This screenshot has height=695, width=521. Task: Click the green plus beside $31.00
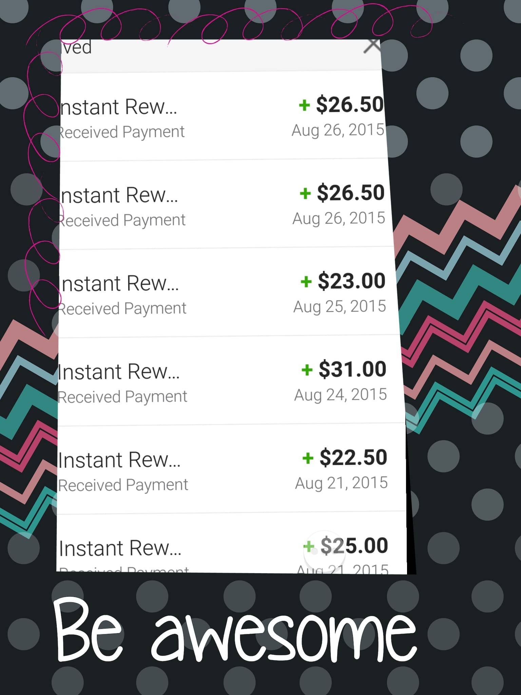coord(307,370)
